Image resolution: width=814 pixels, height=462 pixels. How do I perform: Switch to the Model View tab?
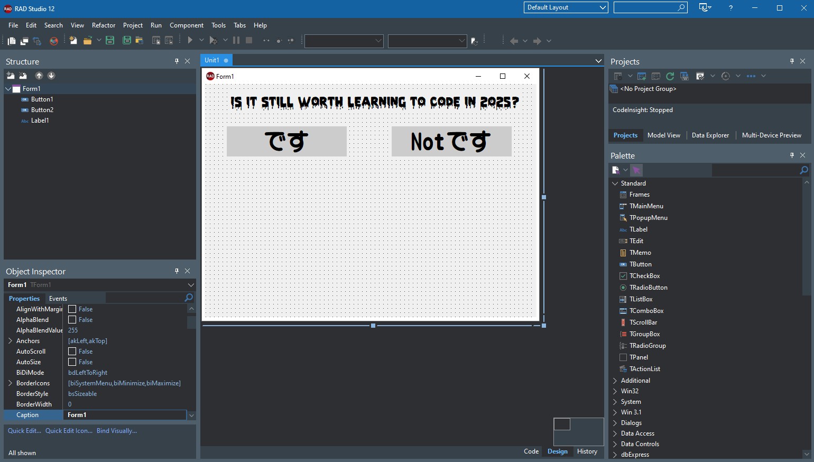tap(664, 135)
